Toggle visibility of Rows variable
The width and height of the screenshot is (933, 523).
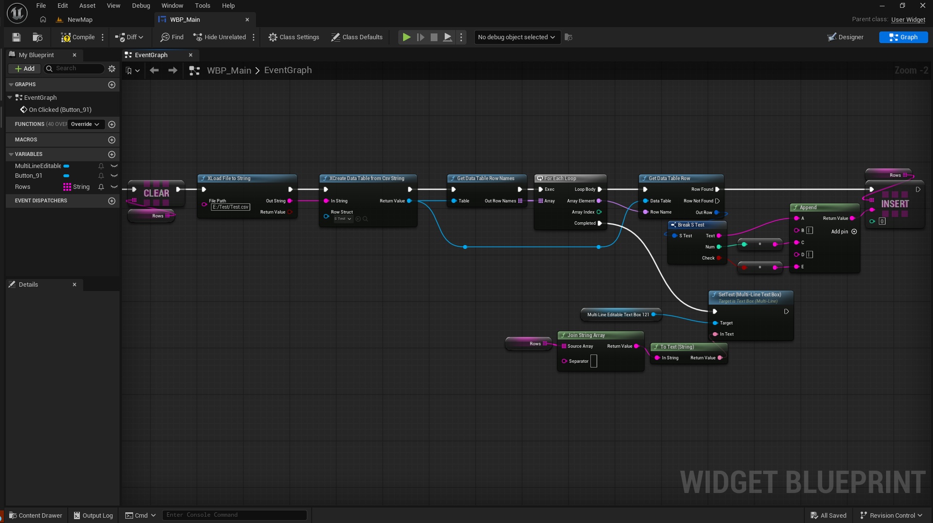[114, 187]
